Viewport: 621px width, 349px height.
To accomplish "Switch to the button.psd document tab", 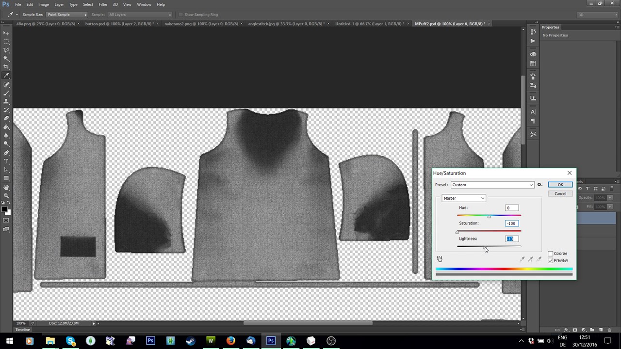I will [x=120, y=23].
